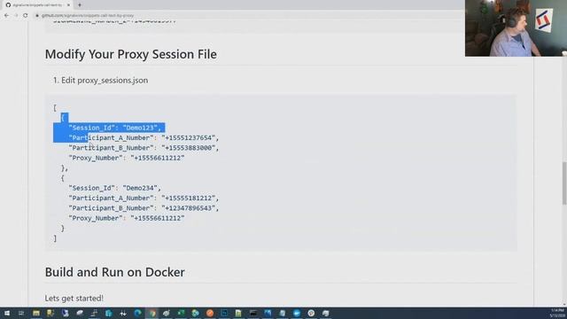Click the "+15553883000" participant B number

click(189, 148)
